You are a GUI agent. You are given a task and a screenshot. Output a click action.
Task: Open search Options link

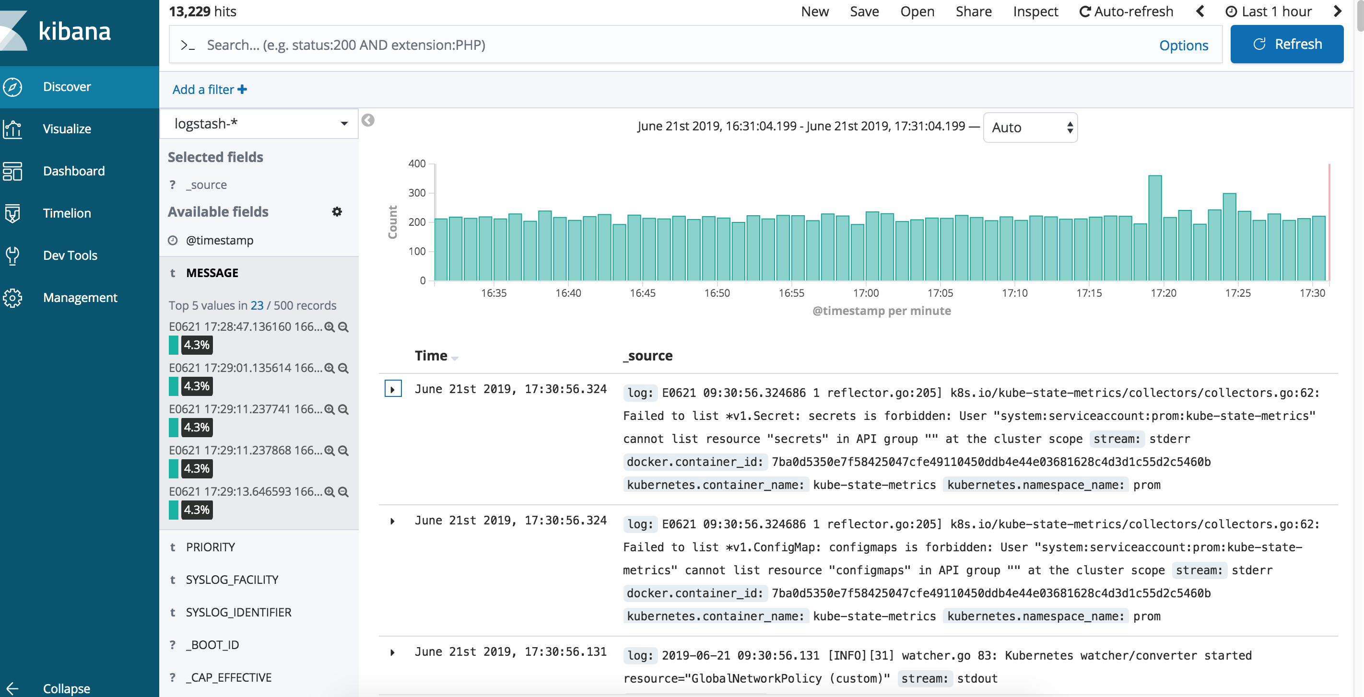pos(1184,46)
